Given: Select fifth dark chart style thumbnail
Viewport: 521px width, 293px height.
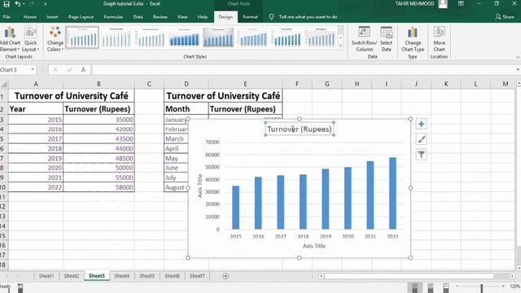Looking at the screenshot, I should point(218,37).
